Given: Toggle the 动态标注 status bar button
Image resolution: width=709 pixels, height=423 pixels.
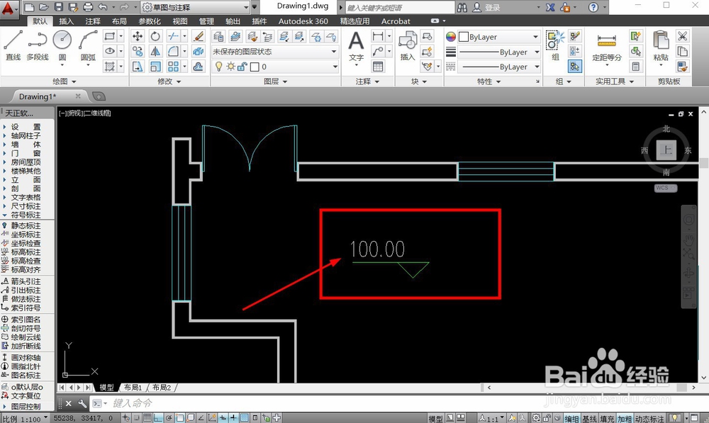Looking at the screenshot, I should click(x=649, y=419).
